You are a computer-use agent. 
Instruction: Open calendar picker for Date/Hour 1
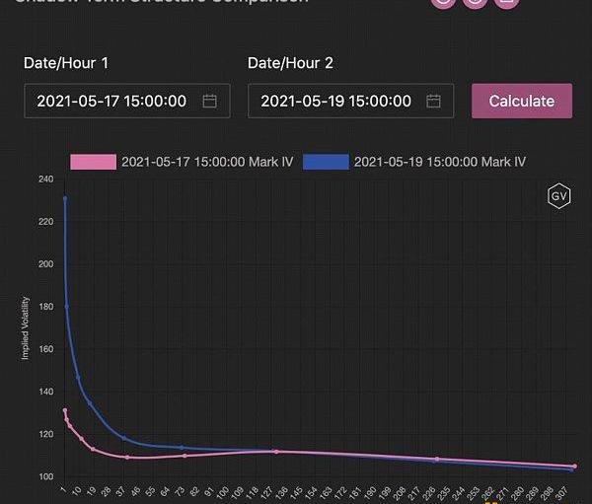point(209,101)
